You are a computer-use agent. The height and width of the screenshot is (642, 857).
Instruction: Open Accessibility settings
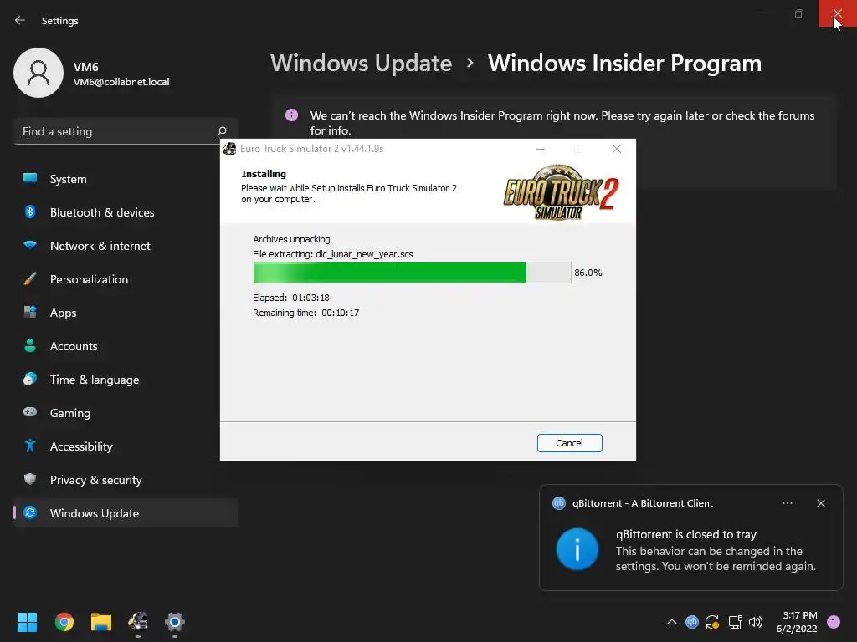(126, 446)
